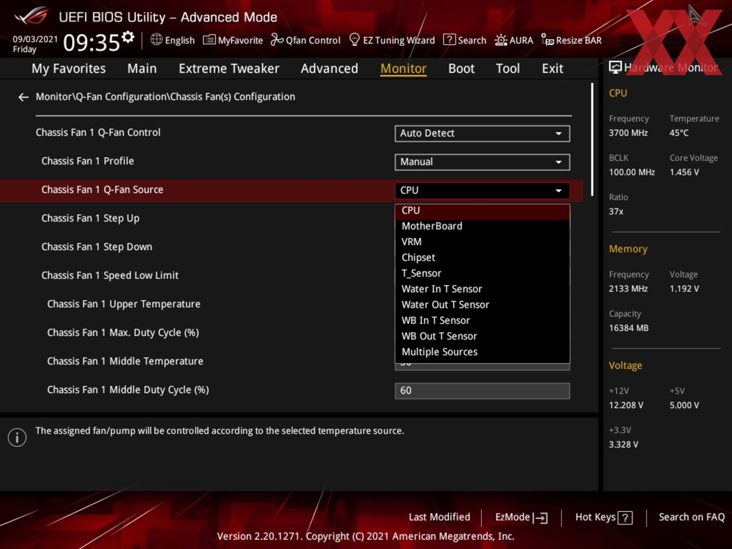The image size is (732, 549).
Task: Open Search on FAQ link
Action: tap(692, 517)
